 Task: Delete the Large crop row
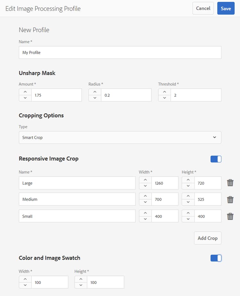click(230, 183)
